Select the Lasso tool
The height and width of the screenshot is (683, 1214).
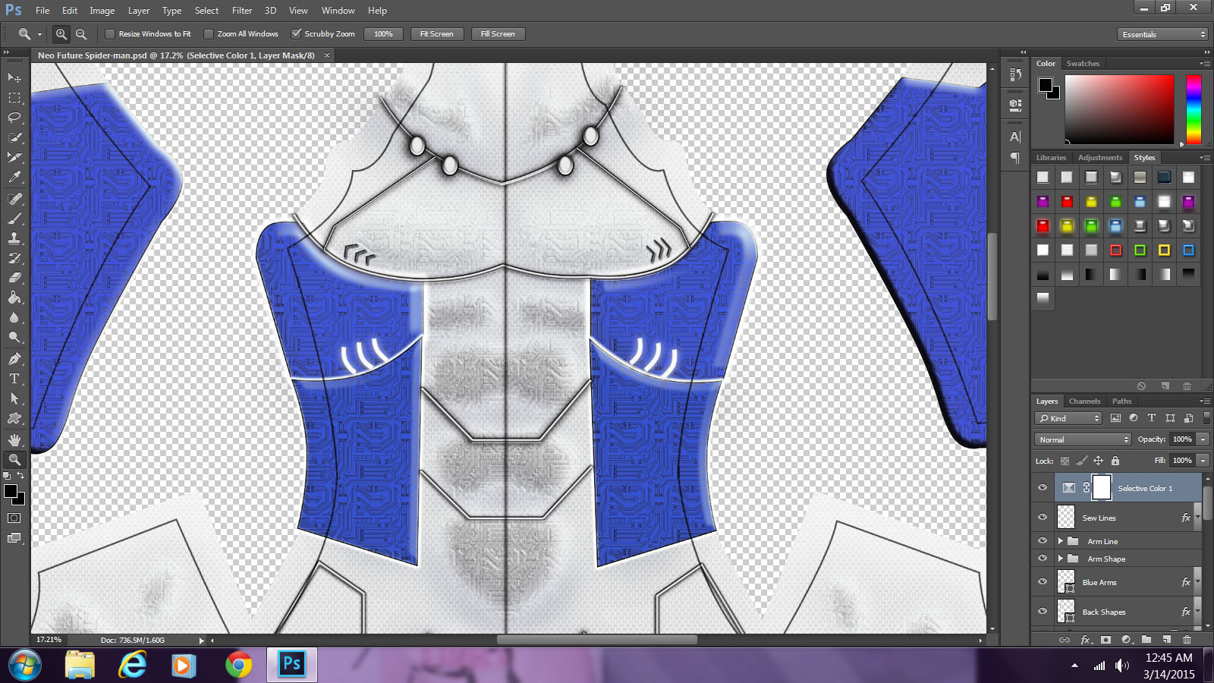tap(14, 118)
